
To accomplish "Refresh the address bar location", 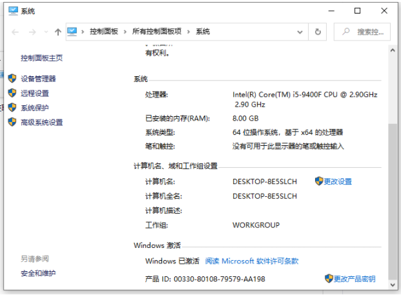I will (x=317, y=32).
